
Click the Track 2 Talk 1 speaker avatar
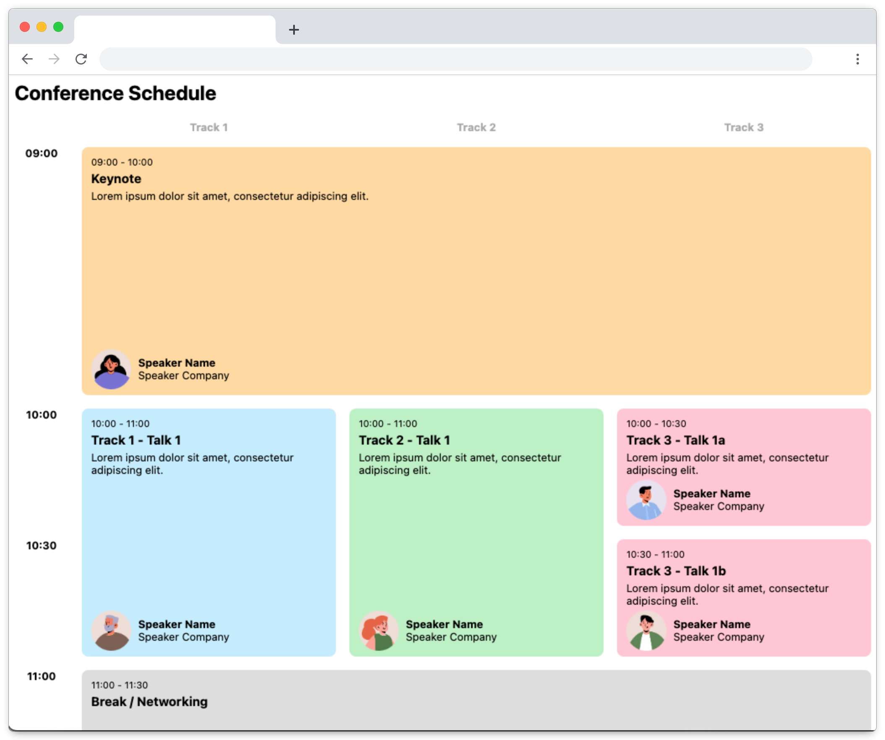pos(378,630)
